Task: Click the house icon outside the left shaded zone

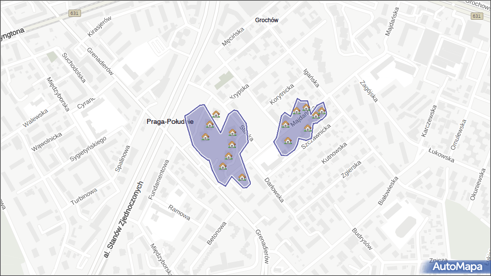Action: [x=216, y=114]
